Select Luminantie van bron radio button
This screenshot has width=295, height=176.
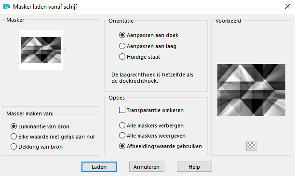coord(40,126)
